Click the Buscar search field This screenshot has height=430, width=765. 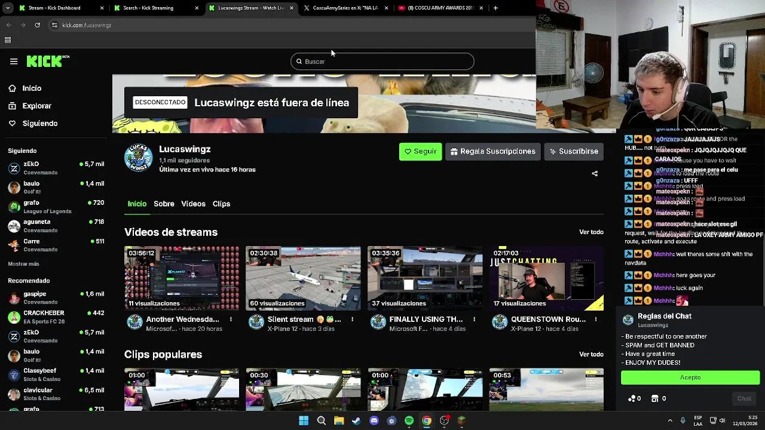tap(382, 62)
